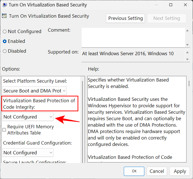Select the Disabled radio button
The width and height of the screenshot is (193, 179).
5,51
